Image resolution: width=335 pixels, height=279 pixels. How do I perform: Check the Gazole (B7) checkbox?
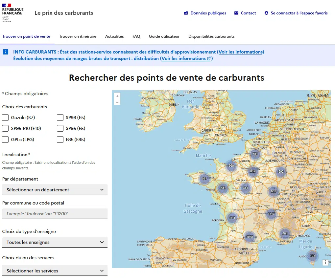click(x=5, y=118)
